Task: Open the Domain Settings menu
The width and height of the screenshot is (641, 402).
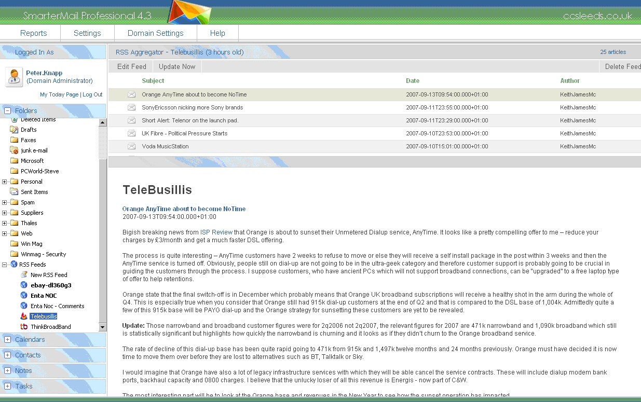Action: (x=156, y=33)
